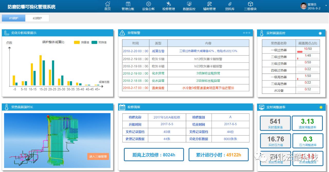
Task: Toggle the 测量值 yellow legend swatch
Action: point(77,42)
